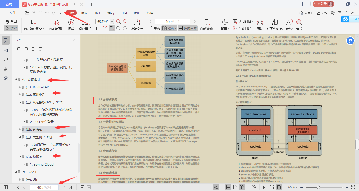The width and height of the screenshot is (359, 191).
Task: Open PDF转图片 converter
Action: click(57, 25)
